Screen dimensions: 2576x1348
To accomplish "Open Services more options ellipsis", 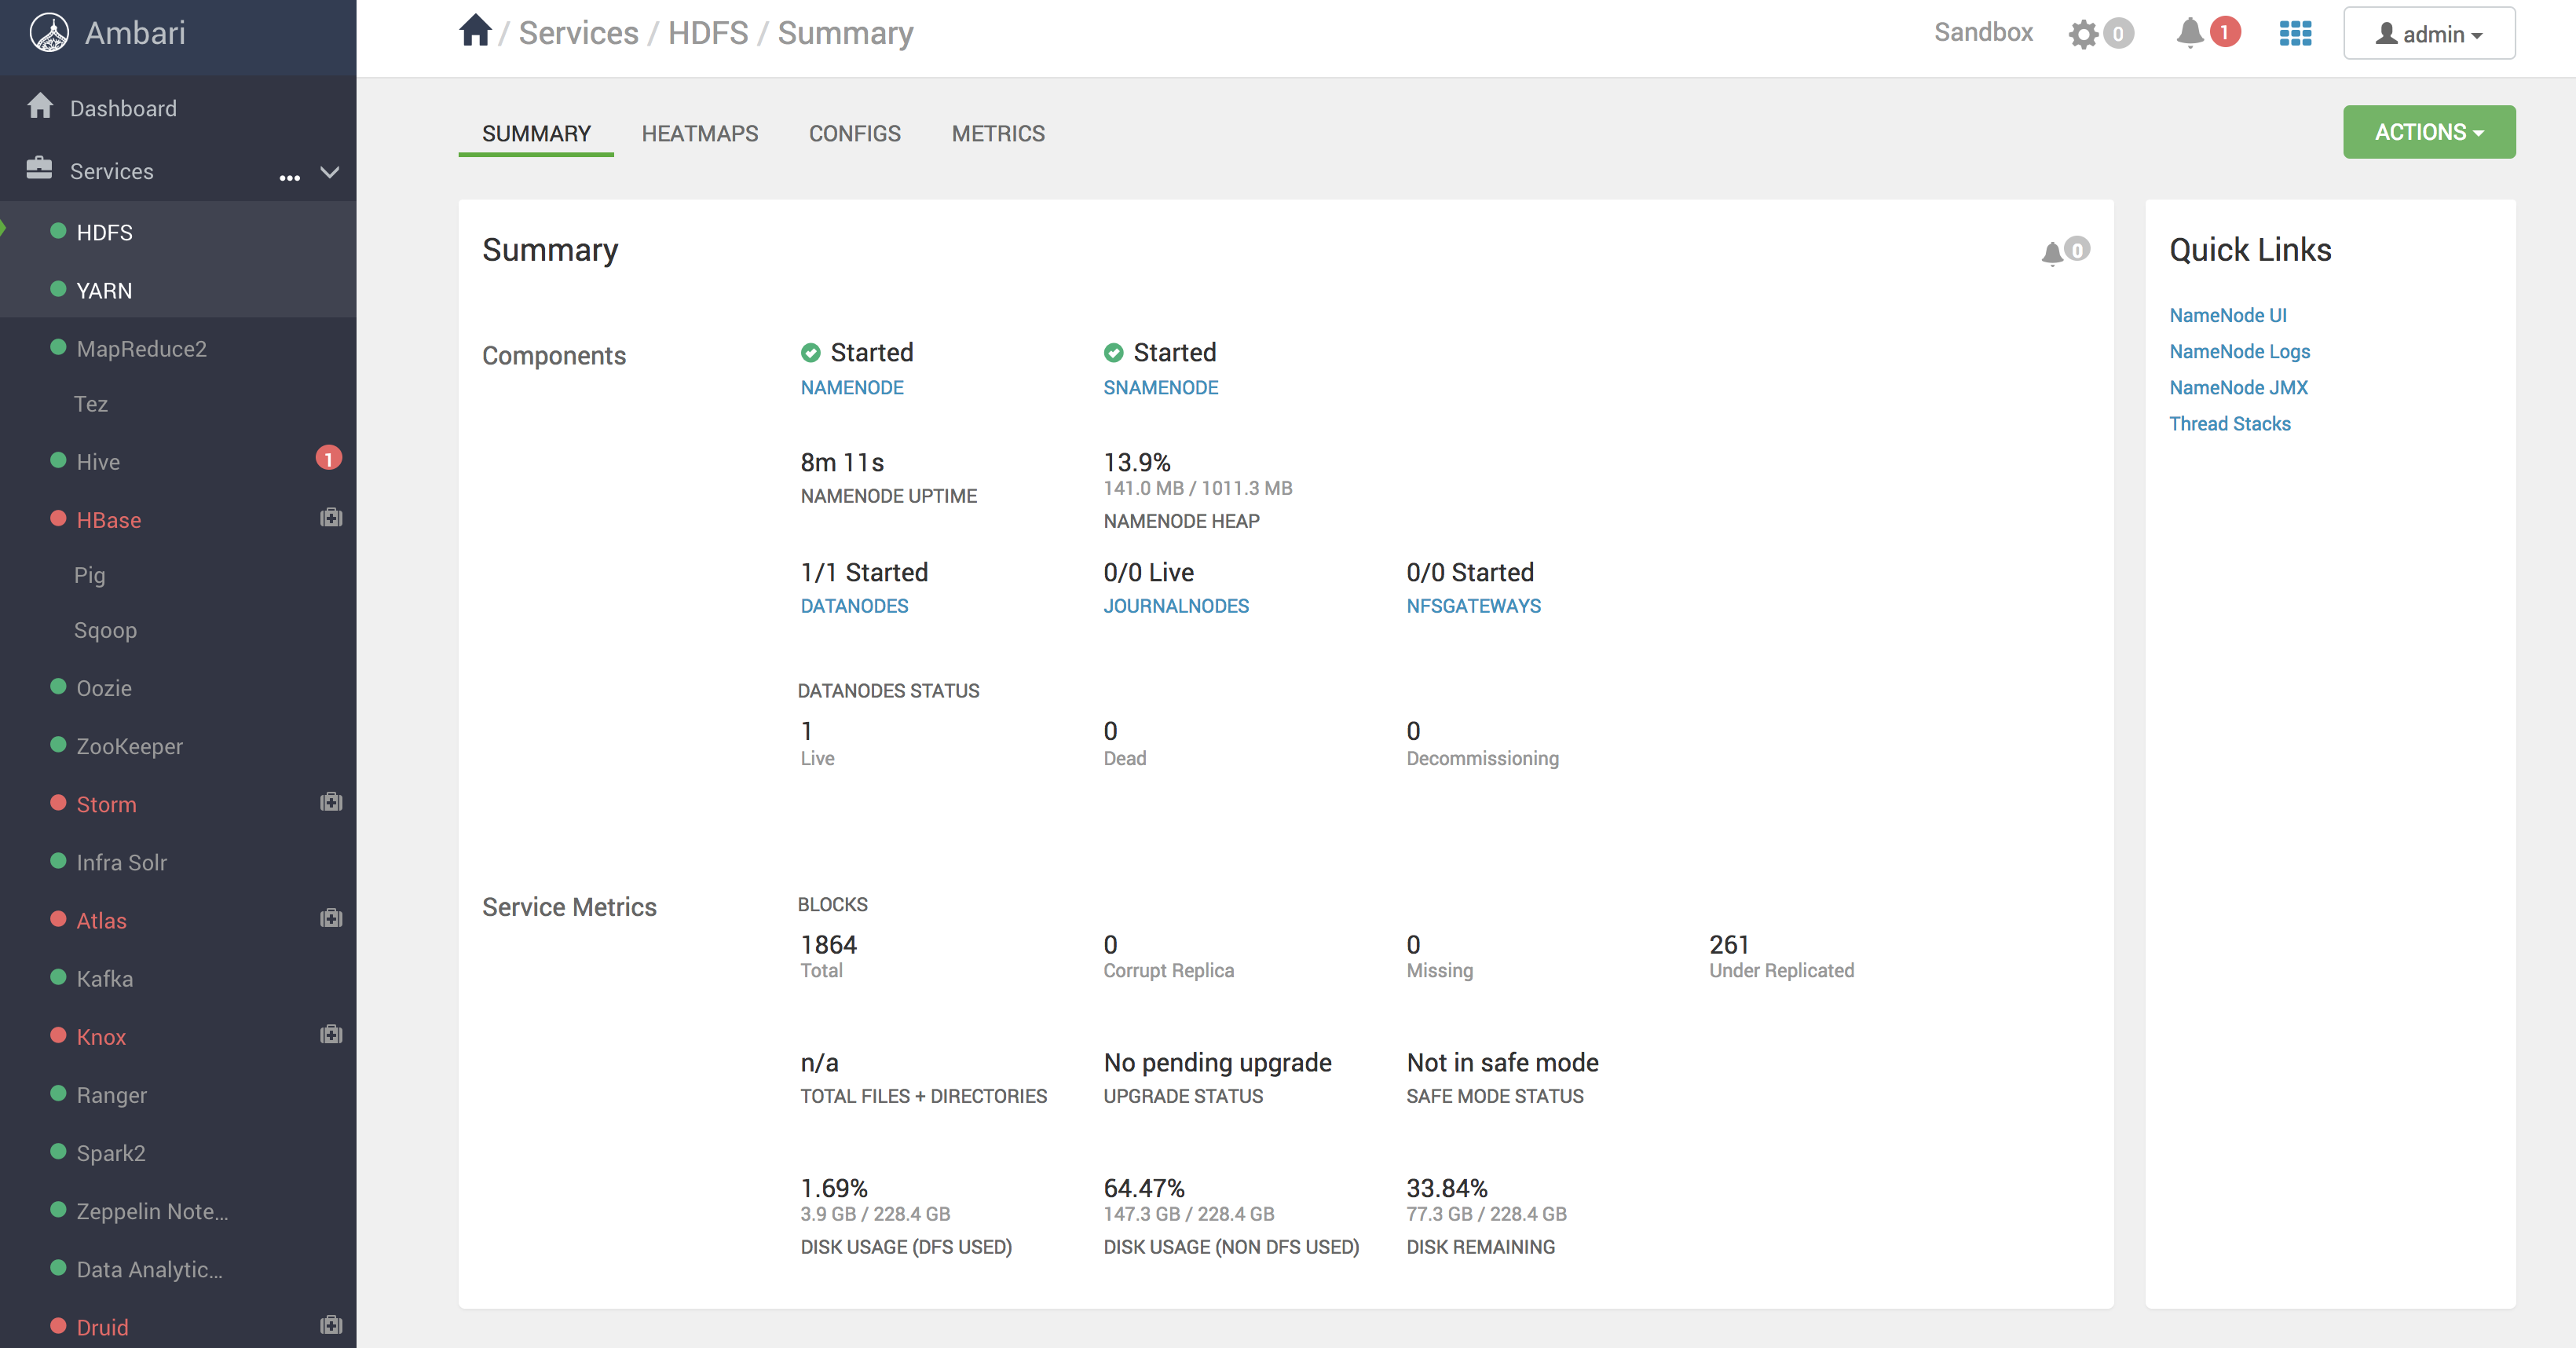I will 290,176.
